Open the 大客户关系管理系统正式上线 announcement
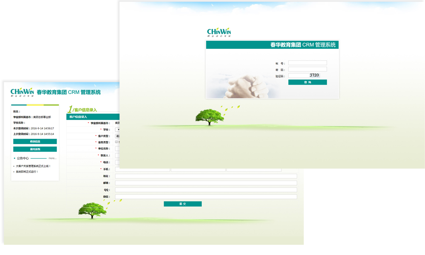Image resolution: width=425 pixels, height=255 pixels. [33, 166]
